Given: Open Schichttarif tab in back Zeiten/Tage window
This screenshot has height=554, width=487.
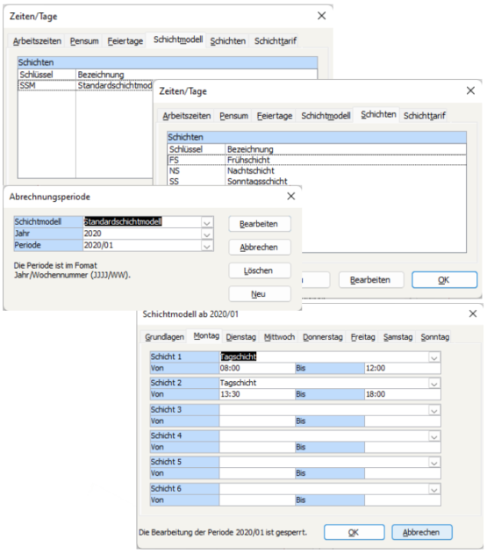Looking at the screenshot, I should pos(276,41).
